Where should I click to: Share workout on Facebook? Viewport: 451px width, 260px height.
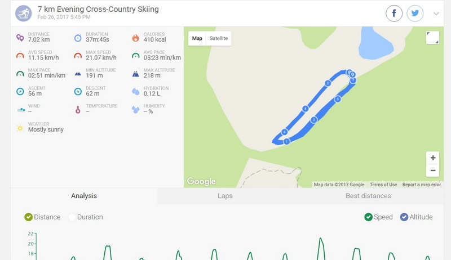coord(393,13)
